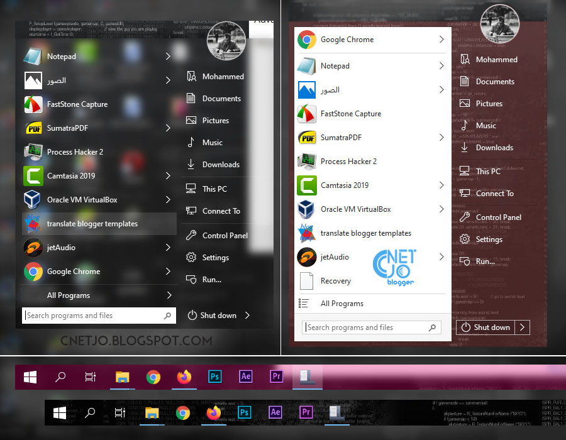Select translate blogger templates in dark menu
Viewport: 566px width, 440px height.
(99, 224)
